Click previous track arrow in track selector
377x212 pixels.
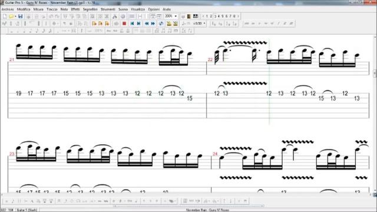(x=203, y=16)
